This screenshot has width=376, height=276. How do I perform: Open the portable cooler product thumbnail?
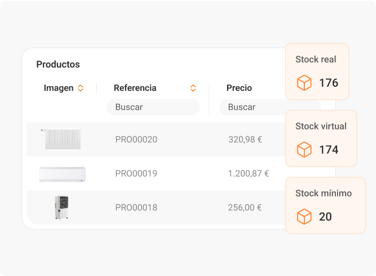click(62, 207)
